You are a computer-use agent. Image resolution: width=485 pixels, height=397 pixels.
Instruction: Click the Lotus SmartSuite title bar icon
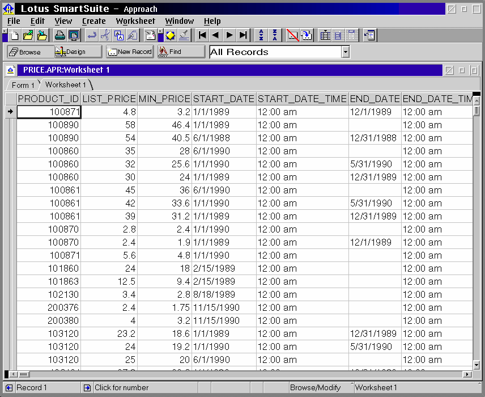8,9
